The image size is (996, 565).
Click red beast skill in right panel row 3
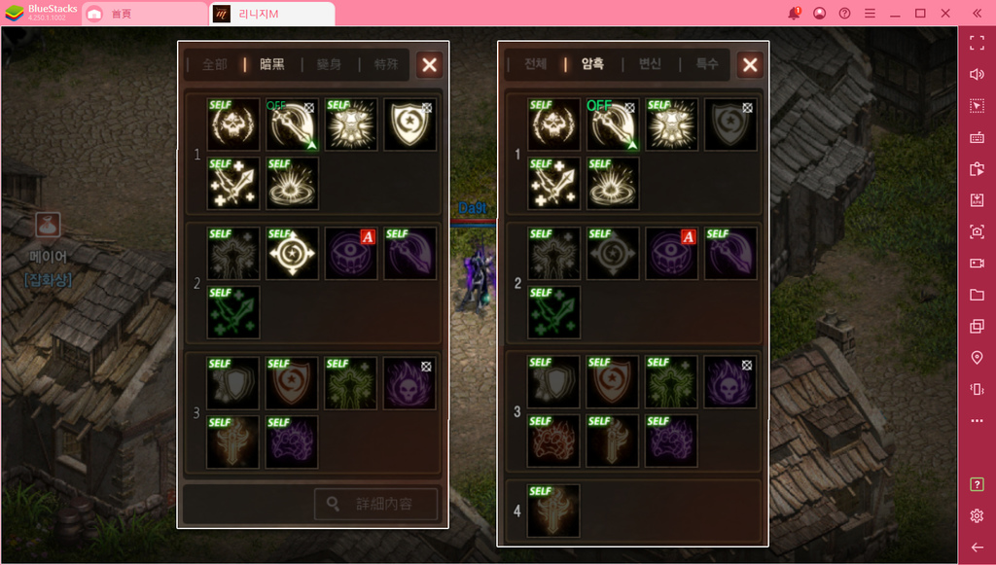(x=553, y=441)
